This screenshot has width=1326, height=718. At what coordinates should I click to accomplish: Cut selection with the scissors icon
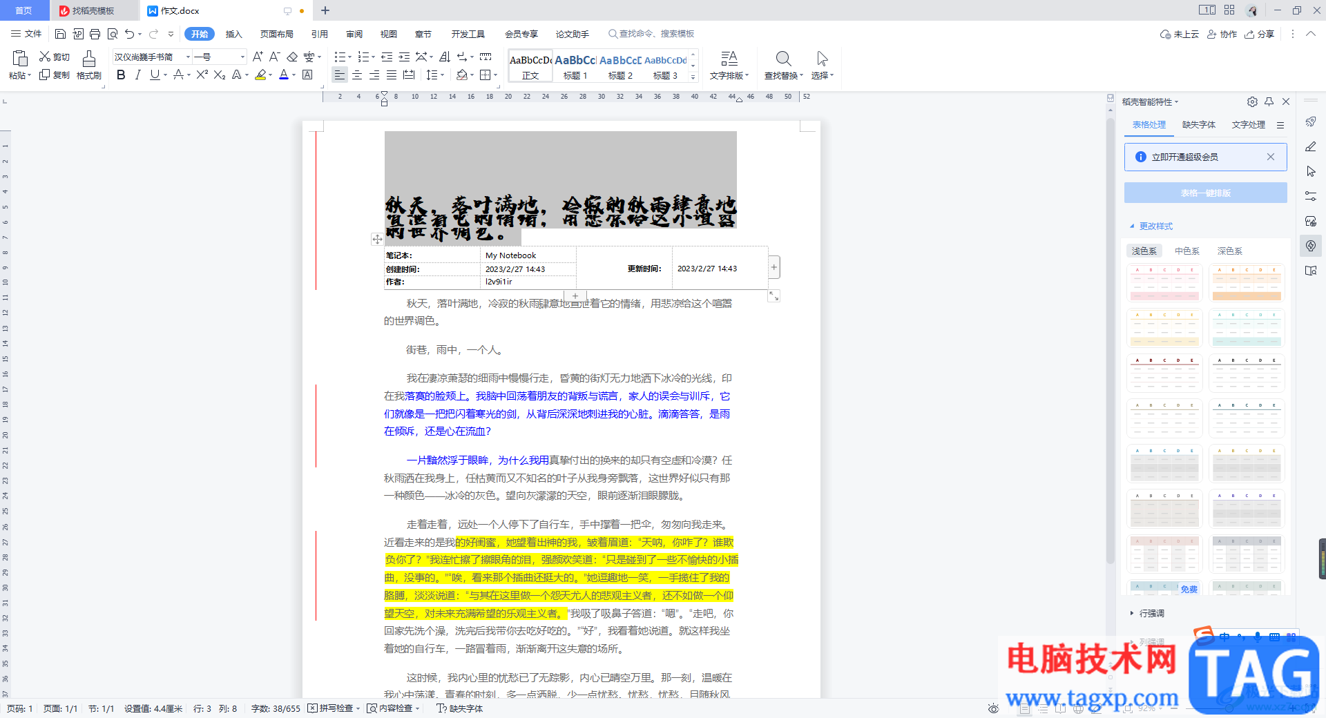45,57
